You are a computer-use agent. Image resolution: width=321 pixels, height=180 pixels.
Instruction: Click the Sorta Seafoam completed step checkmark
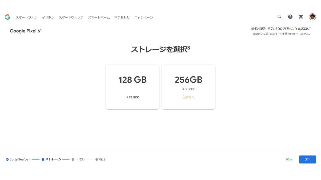[7, 159]
